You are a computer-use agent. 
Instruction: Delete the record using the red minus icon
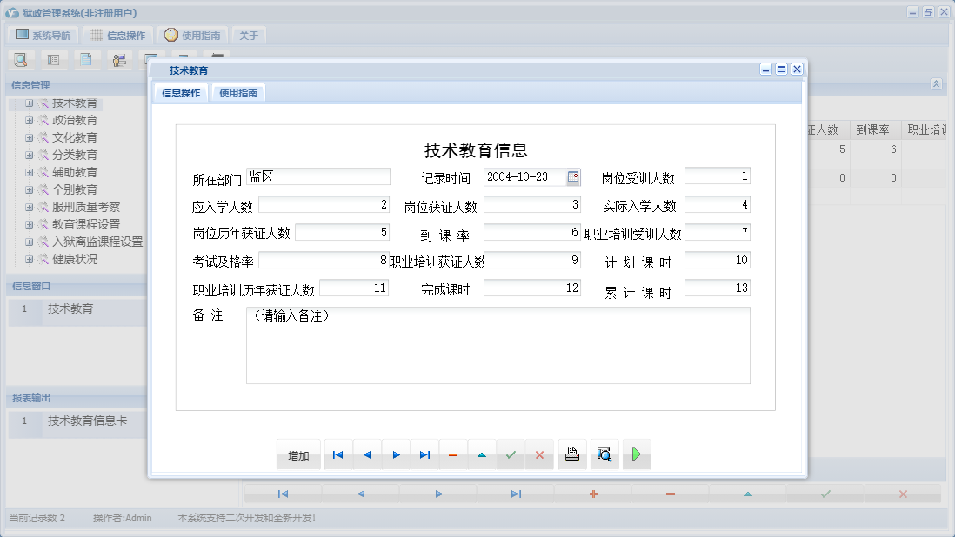coord(453,454)
